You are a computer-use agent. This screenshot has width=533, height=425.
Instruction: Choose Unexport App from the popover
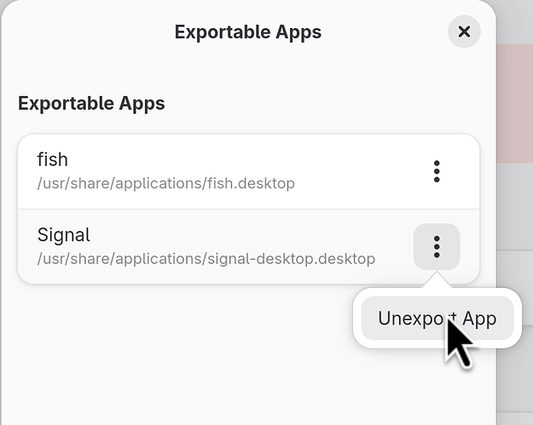pos(437,319)
